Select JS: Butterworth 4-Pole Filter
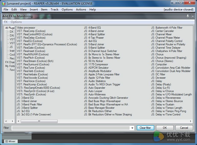The height and width of the screenshot is (145, 197). pos(167,28)
